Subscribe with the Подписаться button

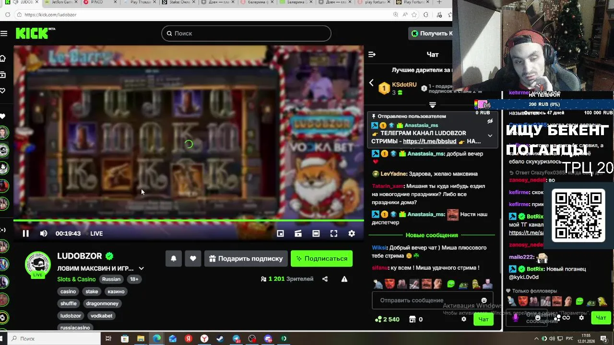coord(321,258)
